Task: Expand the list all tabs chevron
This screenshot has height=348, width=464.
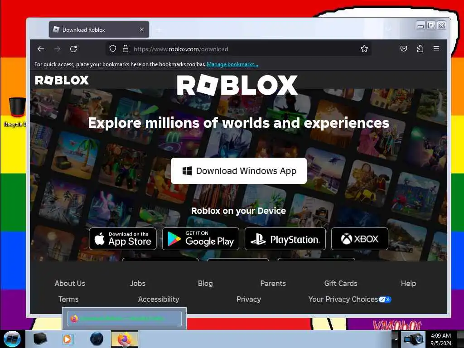Action: coord(388,29)
